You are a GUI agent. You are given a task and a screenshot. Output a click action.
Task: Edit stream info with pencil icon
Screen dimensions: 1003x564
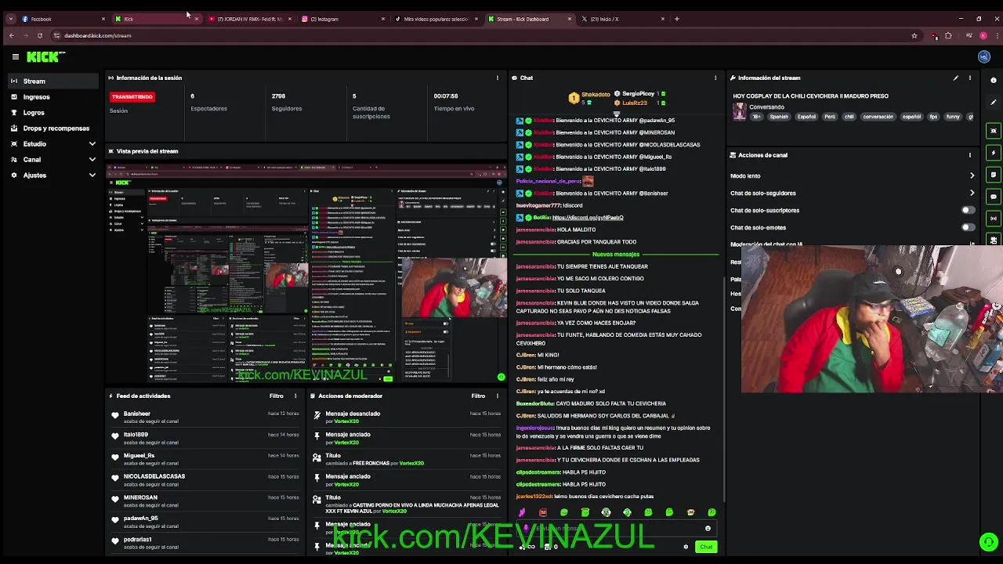pos(955,78)
